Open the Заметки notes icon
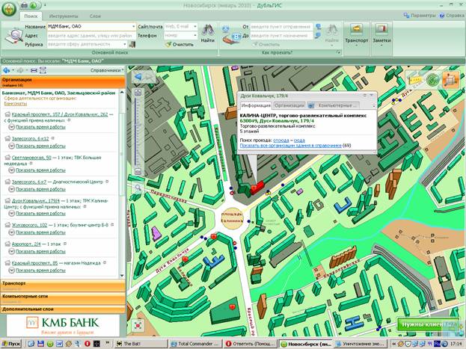The width and height of the screenshot is (466, 349). [x=381, y=32]
